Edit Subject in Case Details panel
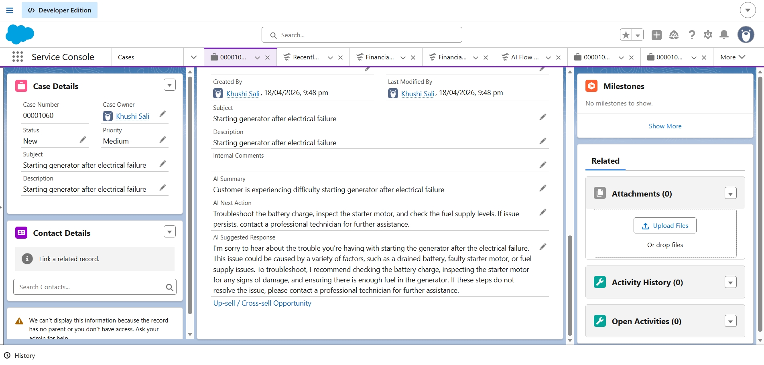 [x=163, y=164]
